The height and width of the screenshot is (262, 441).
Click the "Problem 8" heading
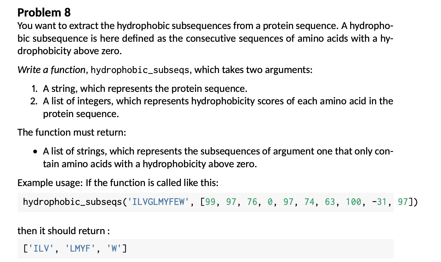click(x=44, y=12)
